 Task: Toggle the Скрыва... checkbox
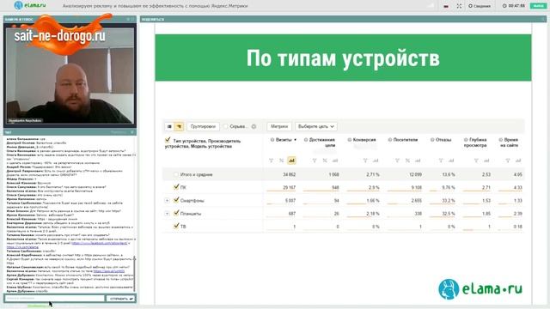[225, 126]
